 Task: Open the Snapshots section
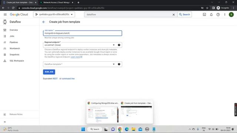(x=14, y=55)
